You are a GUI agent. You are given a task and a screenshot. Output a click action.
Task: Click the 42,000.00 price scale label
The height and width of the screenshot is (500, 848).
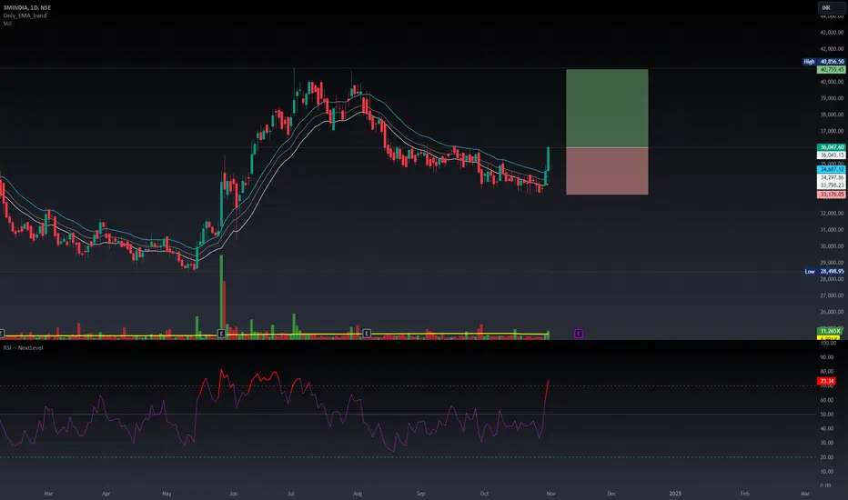(833, 49)
